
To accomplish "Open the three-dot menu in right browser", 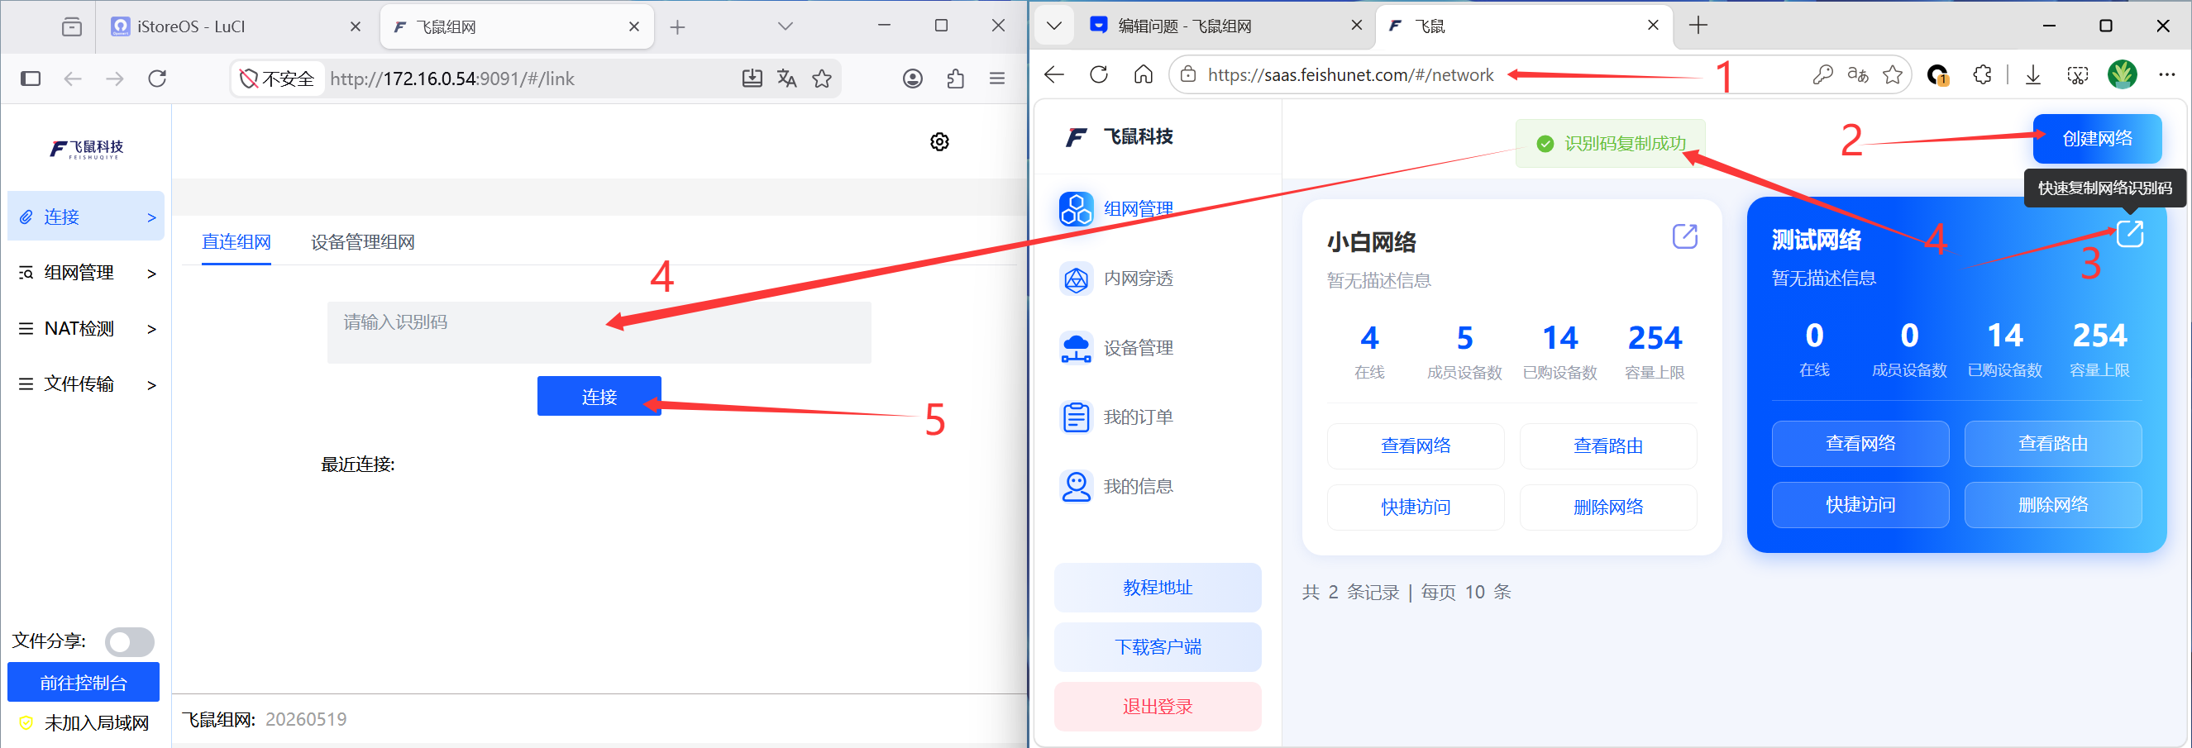I will tap(2166, 75).
